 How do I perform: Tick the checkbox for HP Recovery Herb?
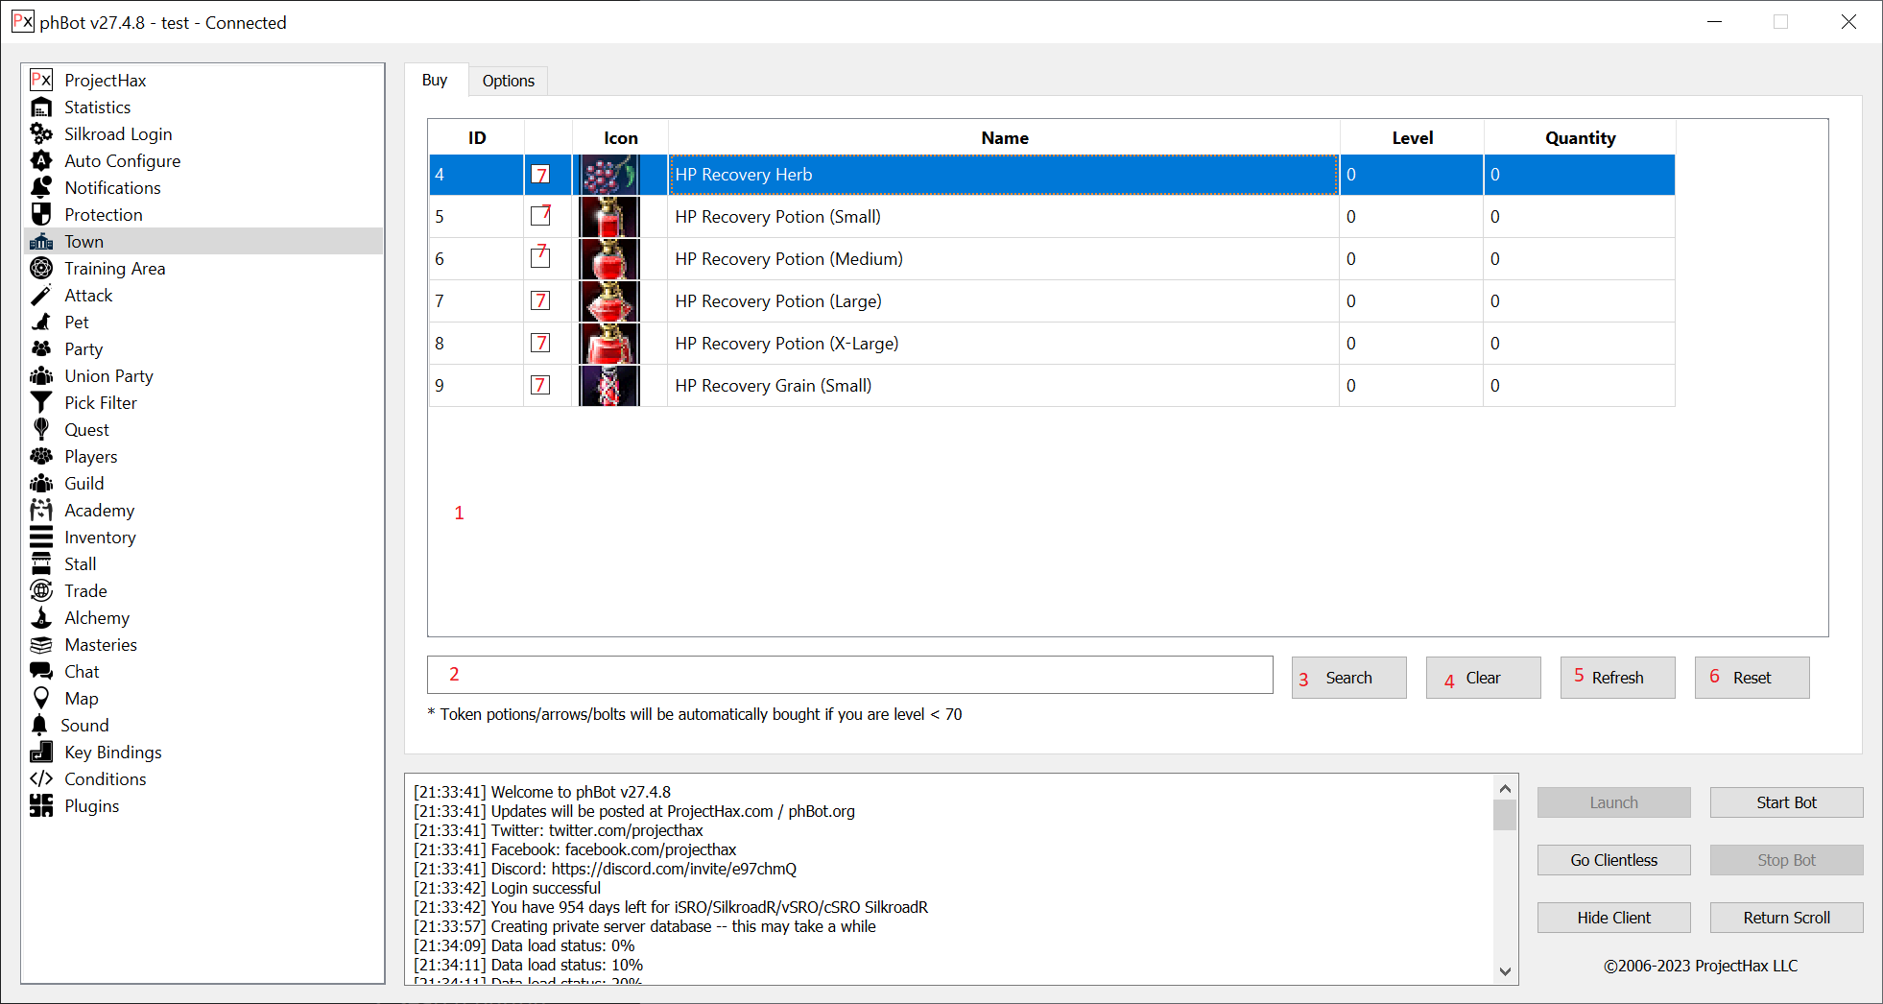(540, 175)
